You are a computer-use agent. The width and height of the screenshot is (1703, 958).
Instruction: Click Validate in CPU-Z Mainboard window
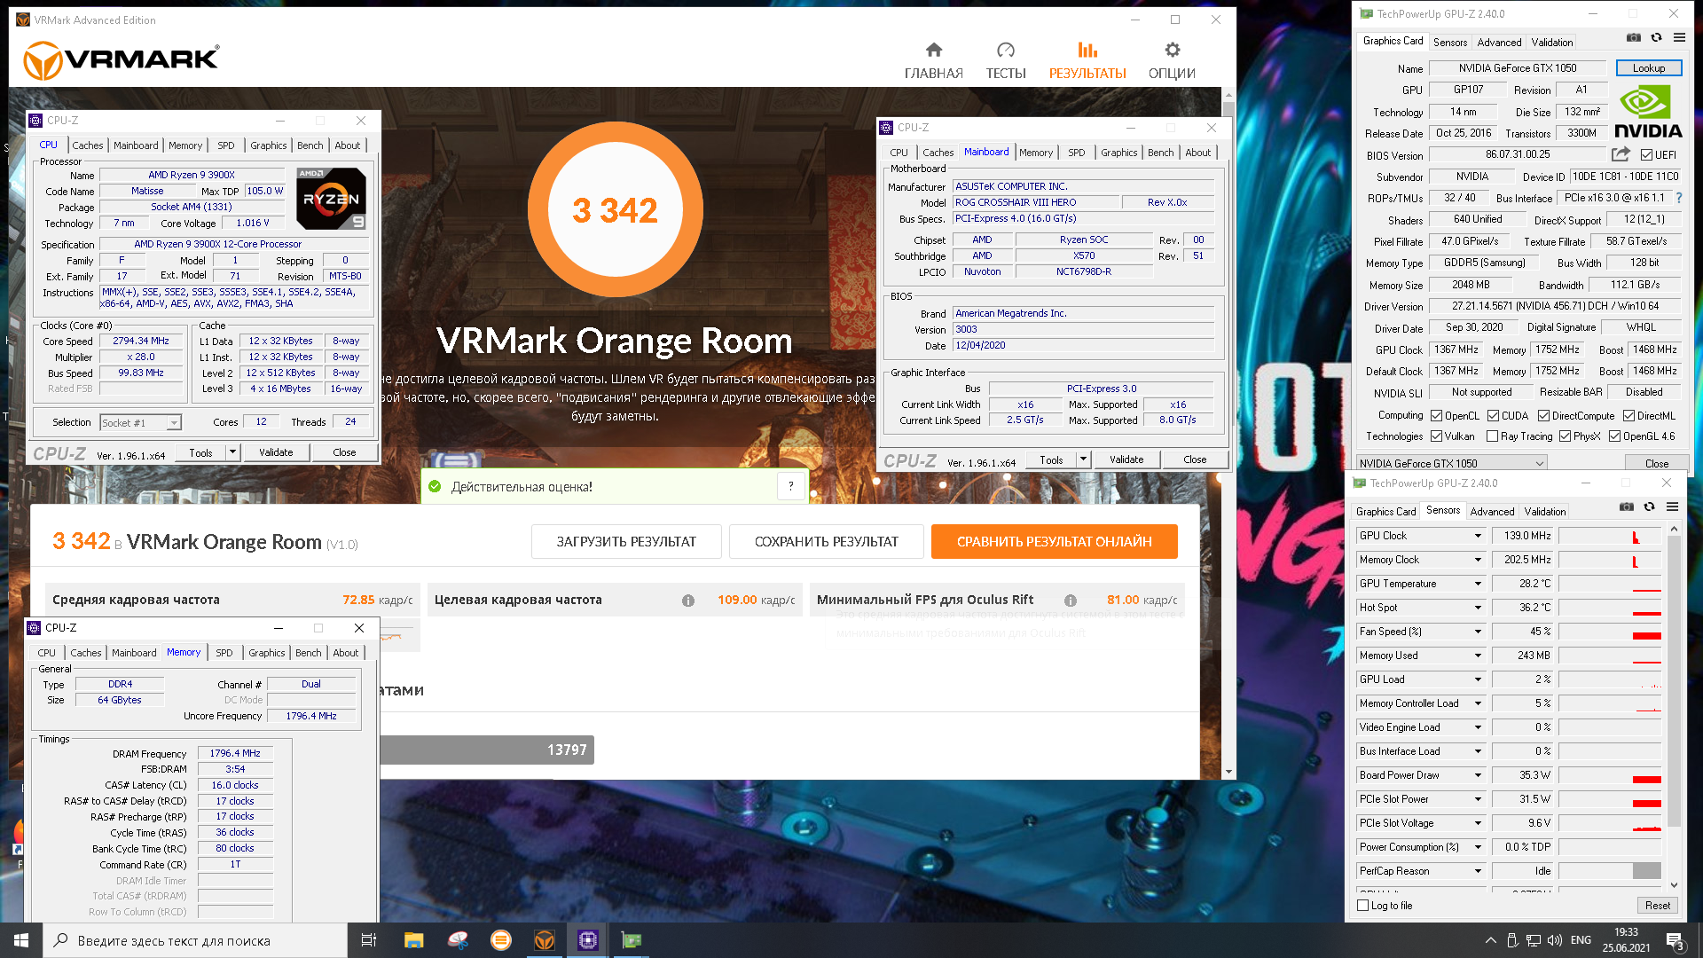pyautogui.click(x=1126, y=459)
